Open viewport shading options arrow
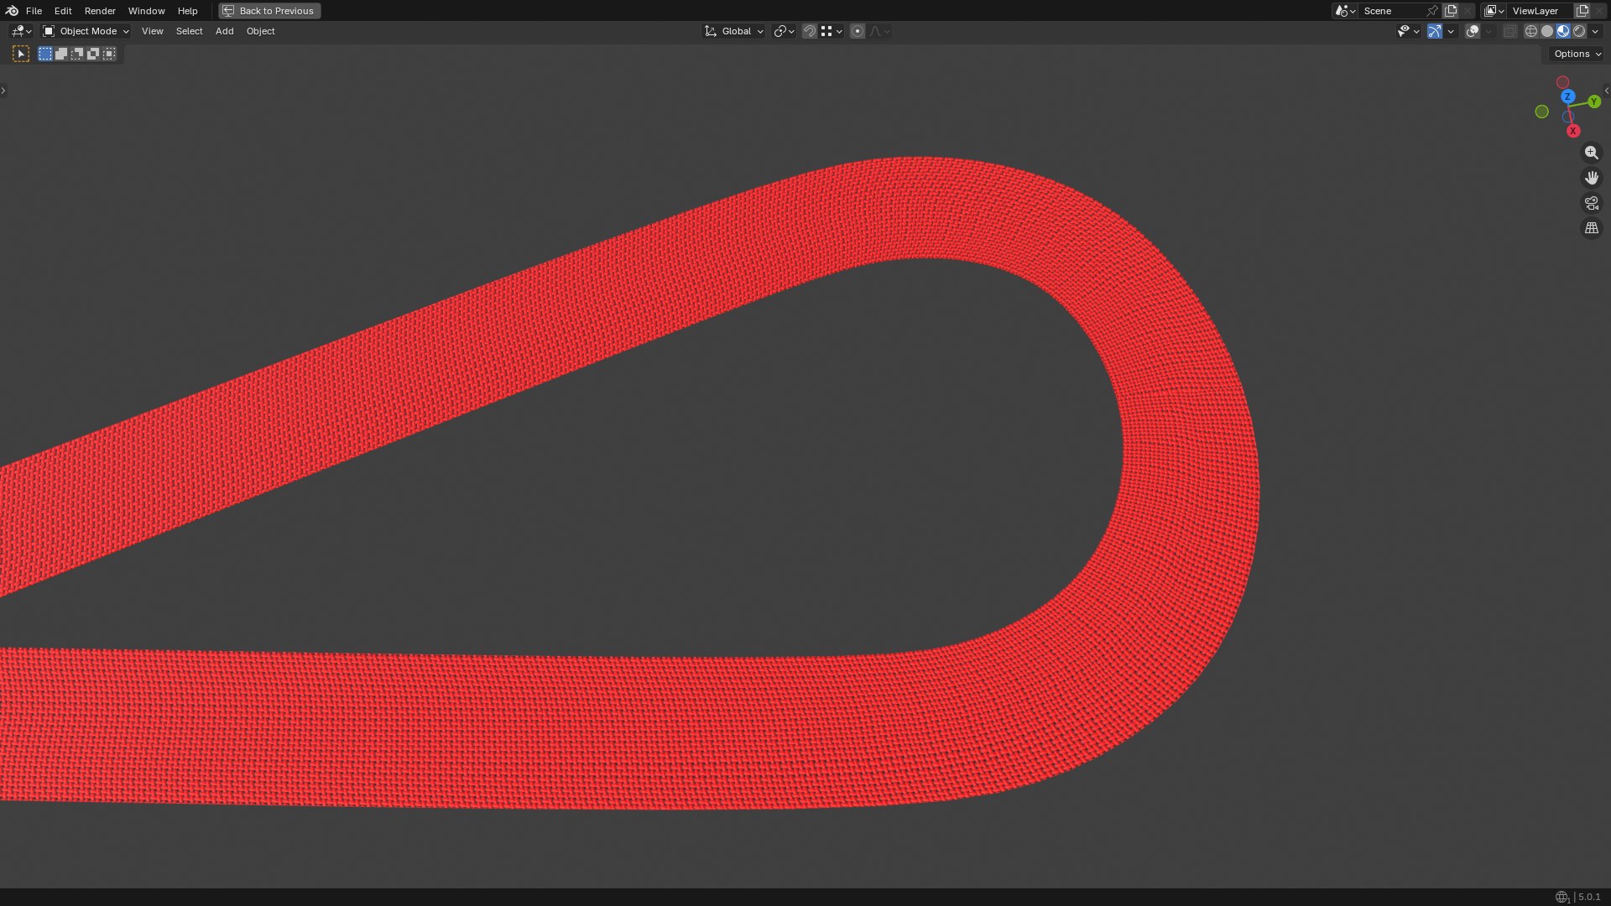The height and width of the screenshot is (906, 1611). click(x=1595, y=31)
